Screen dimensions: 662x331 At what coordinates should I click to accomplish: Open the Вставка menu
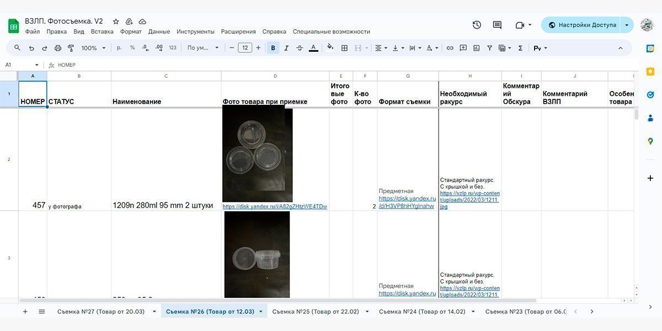tap(102, 31)
